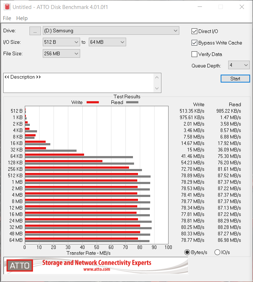
Task: Click the drive browse button
Action: [x=35, y=31]
